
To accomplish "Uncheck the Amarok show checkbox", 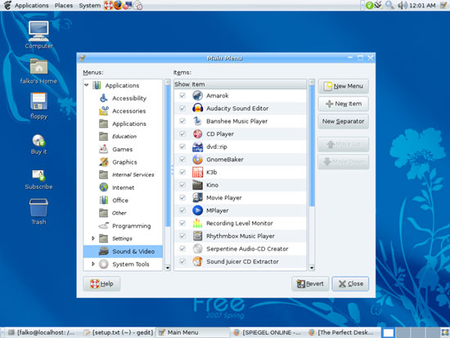I will pos(182,95).
